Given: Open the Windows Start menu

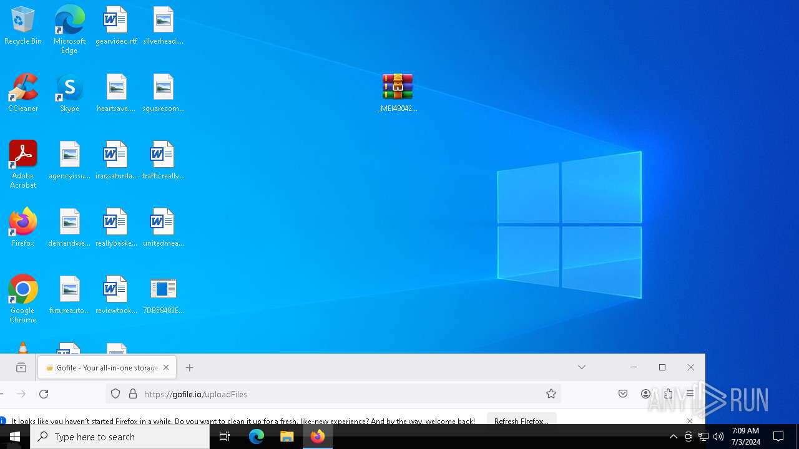Looking at the screenshot, I should click(15, 437).
